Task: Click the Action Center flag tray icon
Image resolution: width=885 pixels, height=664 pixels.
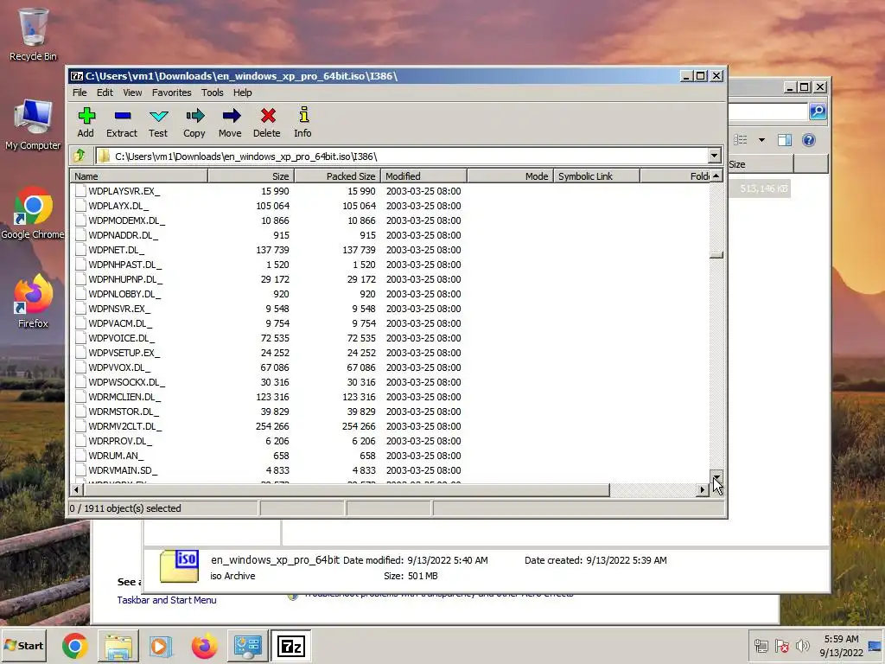Action: 782,646
